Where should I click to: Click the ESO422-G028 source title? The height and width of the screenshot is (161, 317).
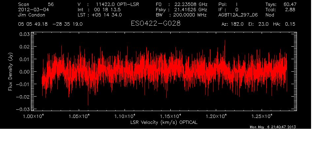pyautogui.click(x=156, y=24)
